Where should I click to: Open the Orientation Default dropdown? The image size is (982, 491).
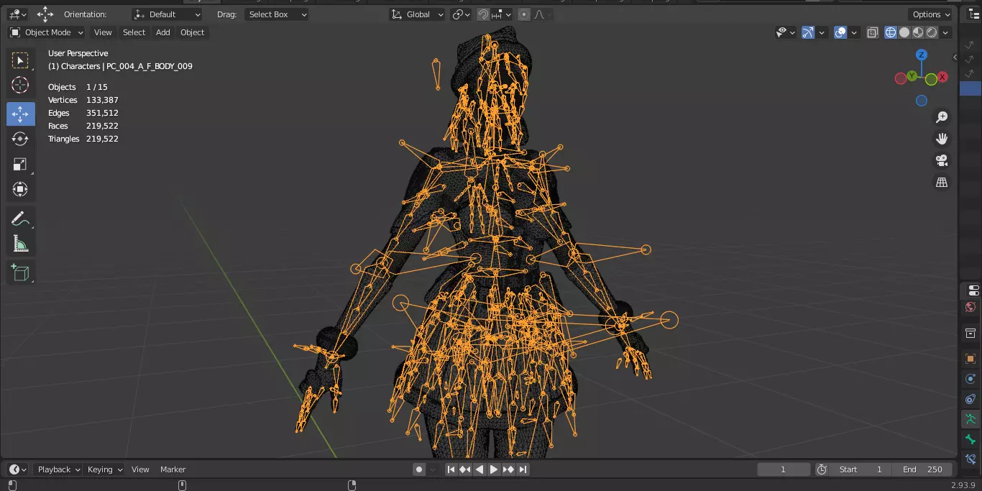point(167,14)
